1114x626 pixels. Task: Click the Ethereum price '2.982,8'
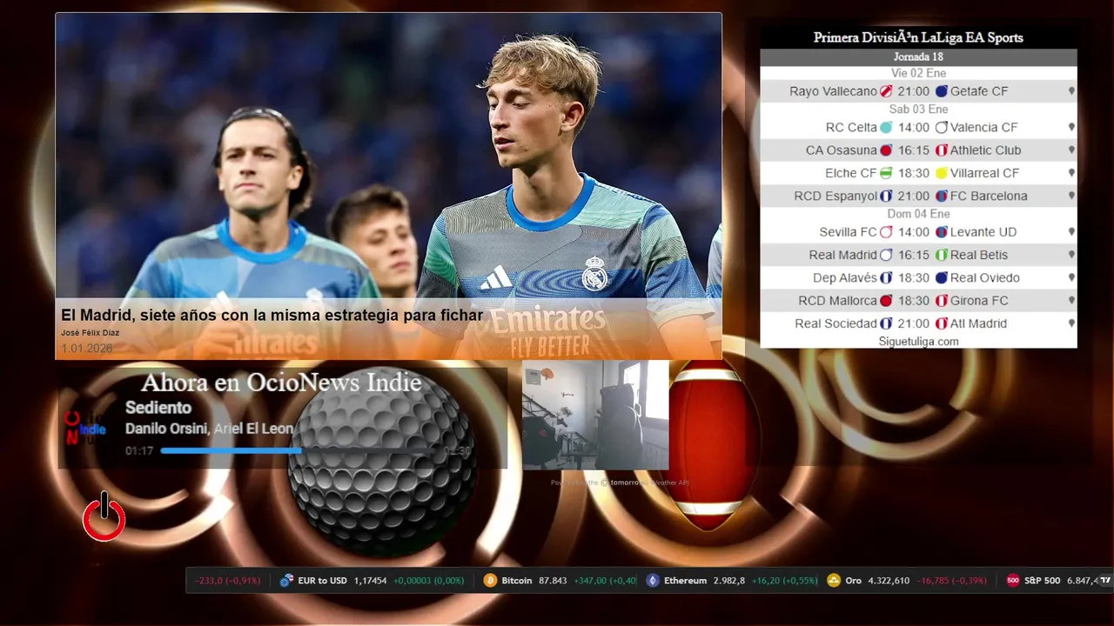click(729, 581)
